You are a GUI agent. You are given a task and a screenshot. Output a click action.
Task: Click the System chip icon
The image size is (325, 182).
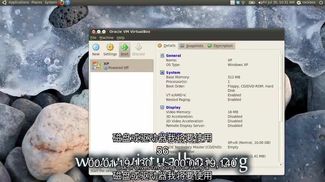(162, 73)
